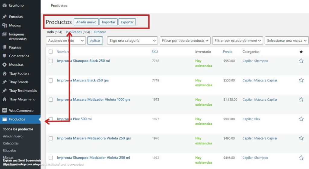309x169 pixels.
Task: Open Marcas submenu item
Action: point(8,157)
